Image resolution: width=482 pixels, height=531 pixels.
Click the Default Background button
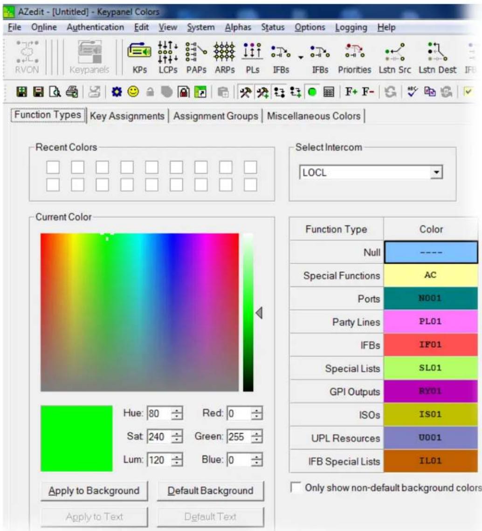tap(210, 490)
